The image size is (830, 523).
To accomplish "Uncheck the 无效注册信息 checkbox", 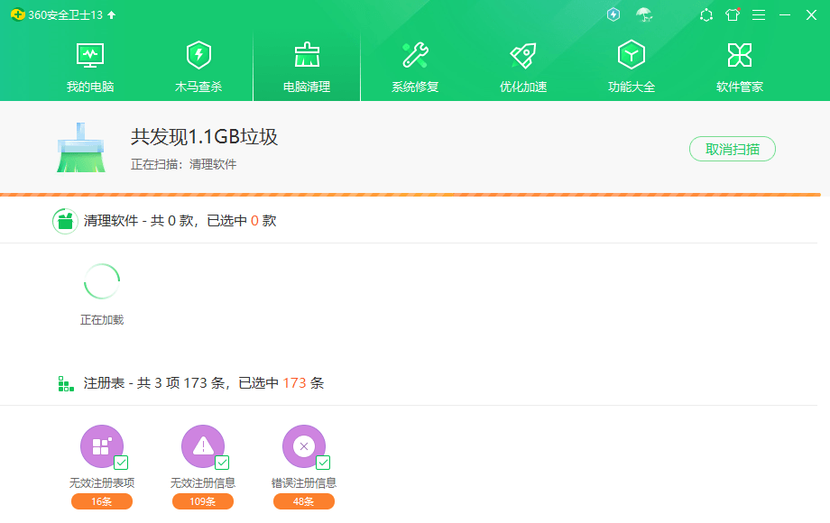I will click(222, 463).
